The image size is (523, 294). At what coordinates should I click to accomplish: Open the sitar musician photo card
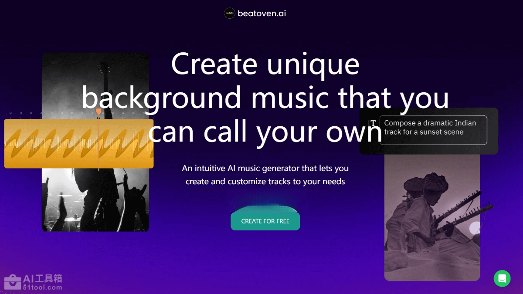point(432,217)
